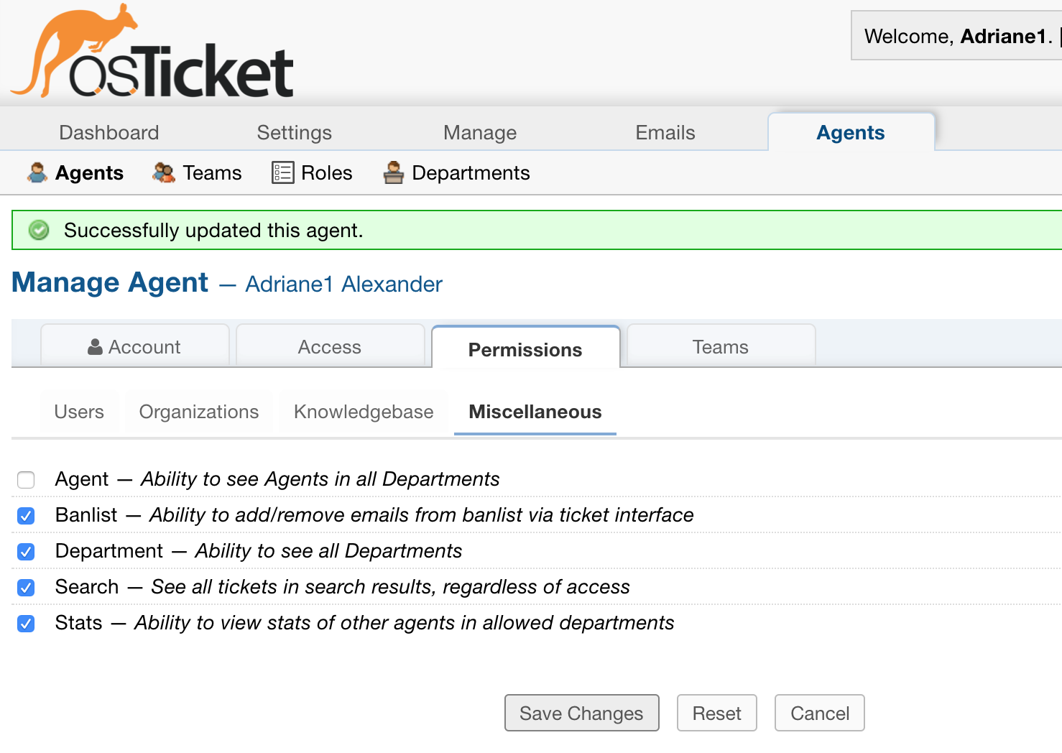Open Teams via its people icon

point(162,172)
